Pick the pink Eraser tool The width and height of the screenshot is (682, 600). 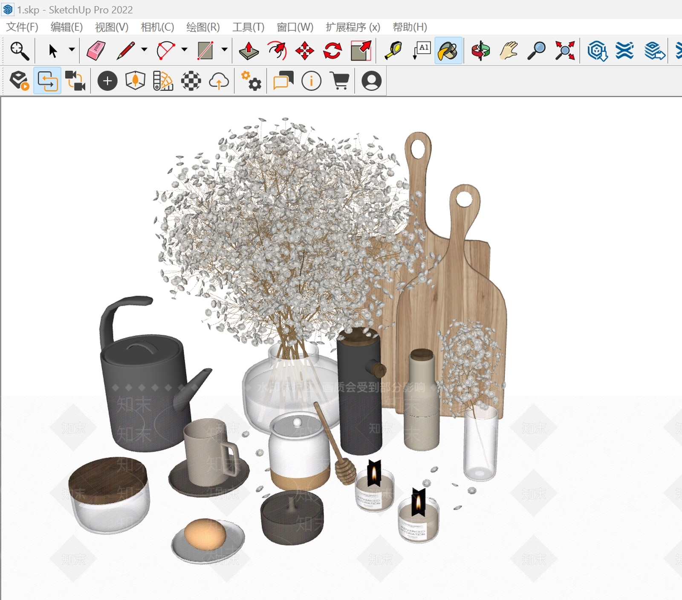pos(96,51)
